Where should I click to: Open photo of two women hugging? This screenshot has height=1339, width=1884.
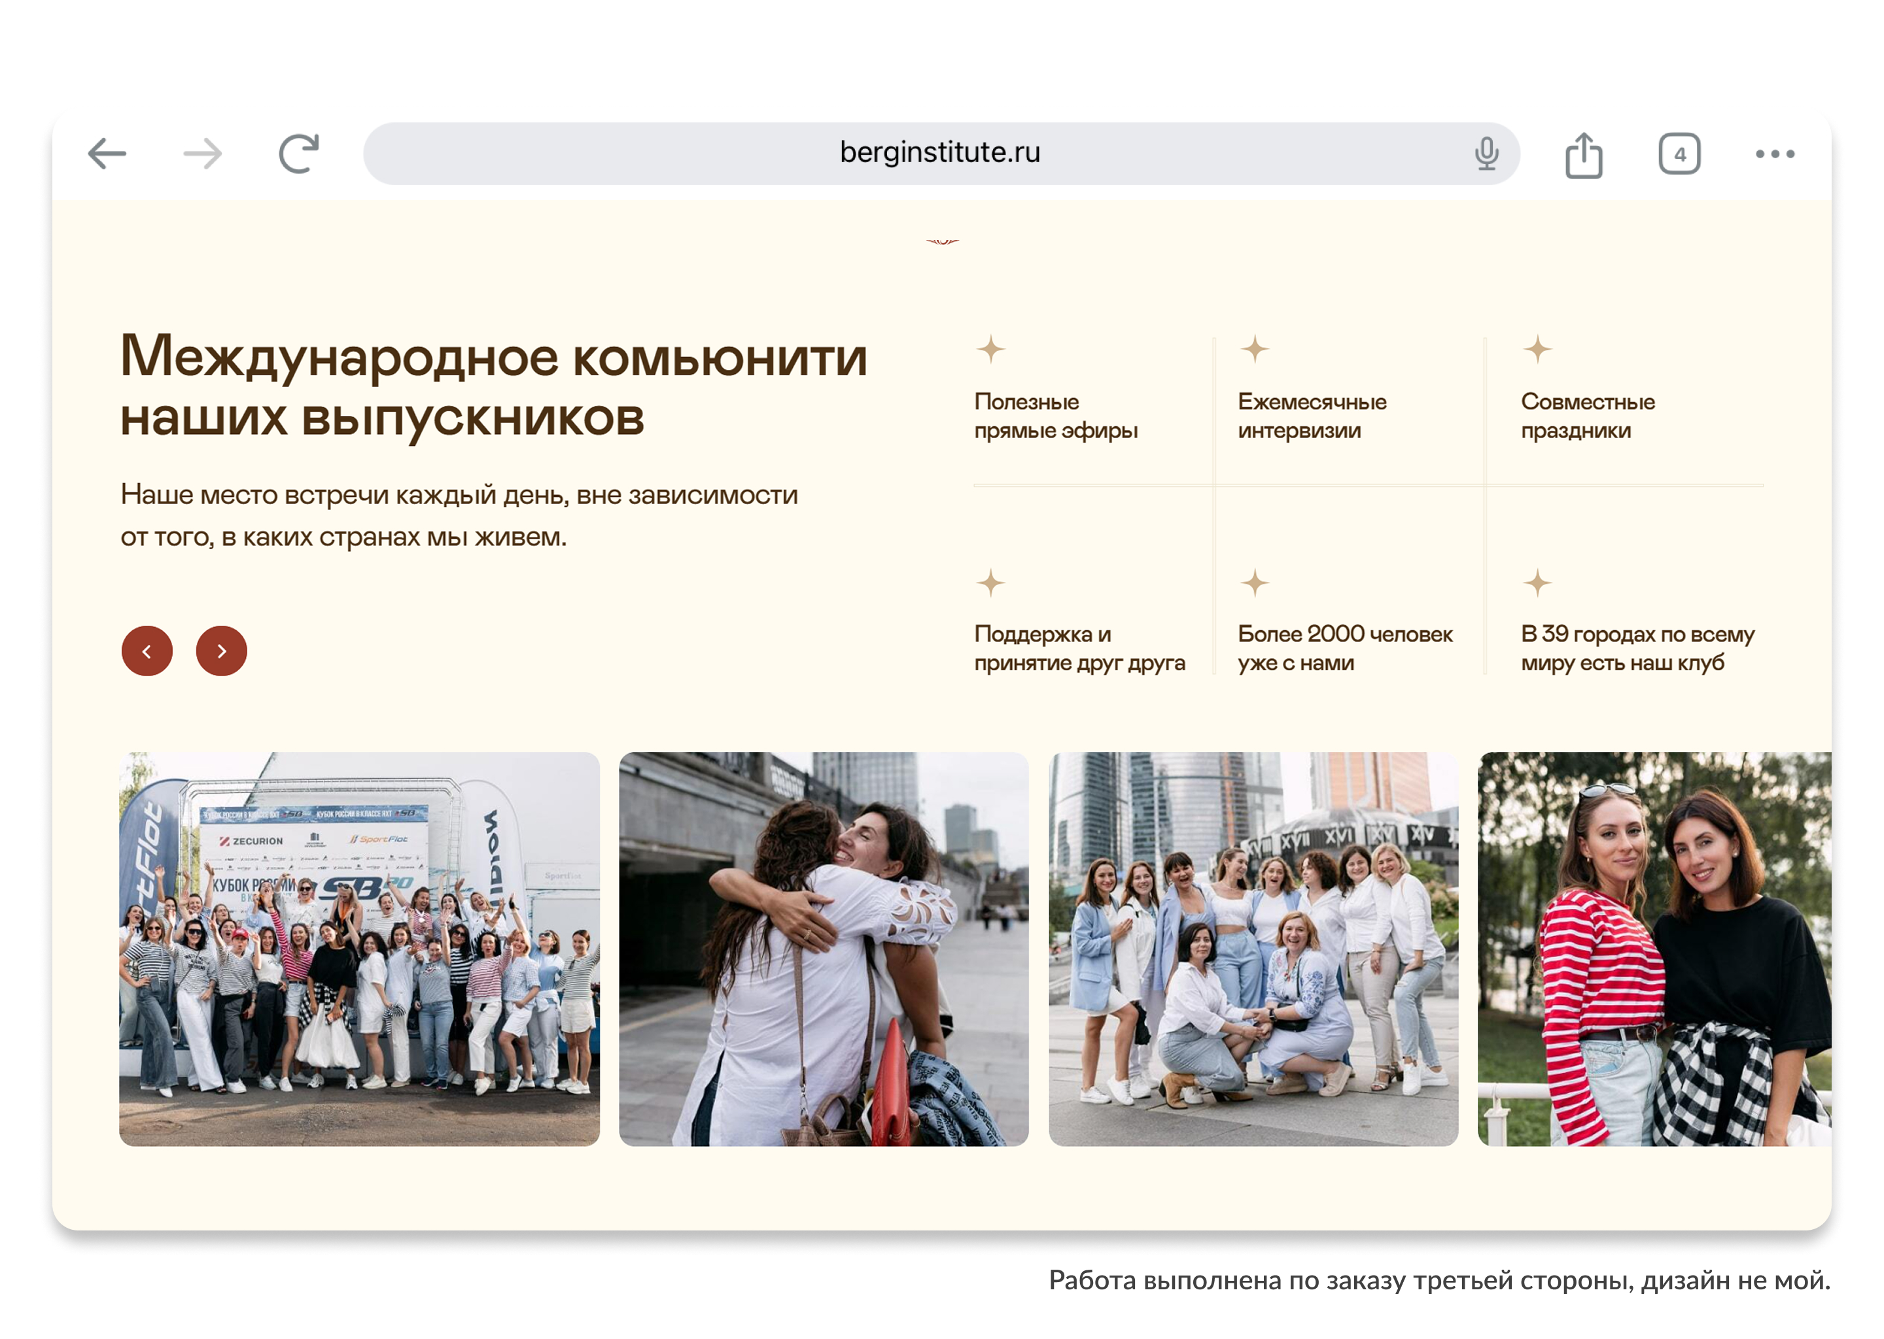[823, 948]
